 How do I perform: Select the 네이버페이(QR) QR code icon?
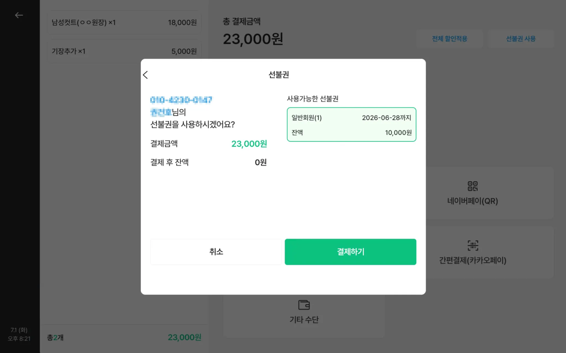[x=472, y=186]
